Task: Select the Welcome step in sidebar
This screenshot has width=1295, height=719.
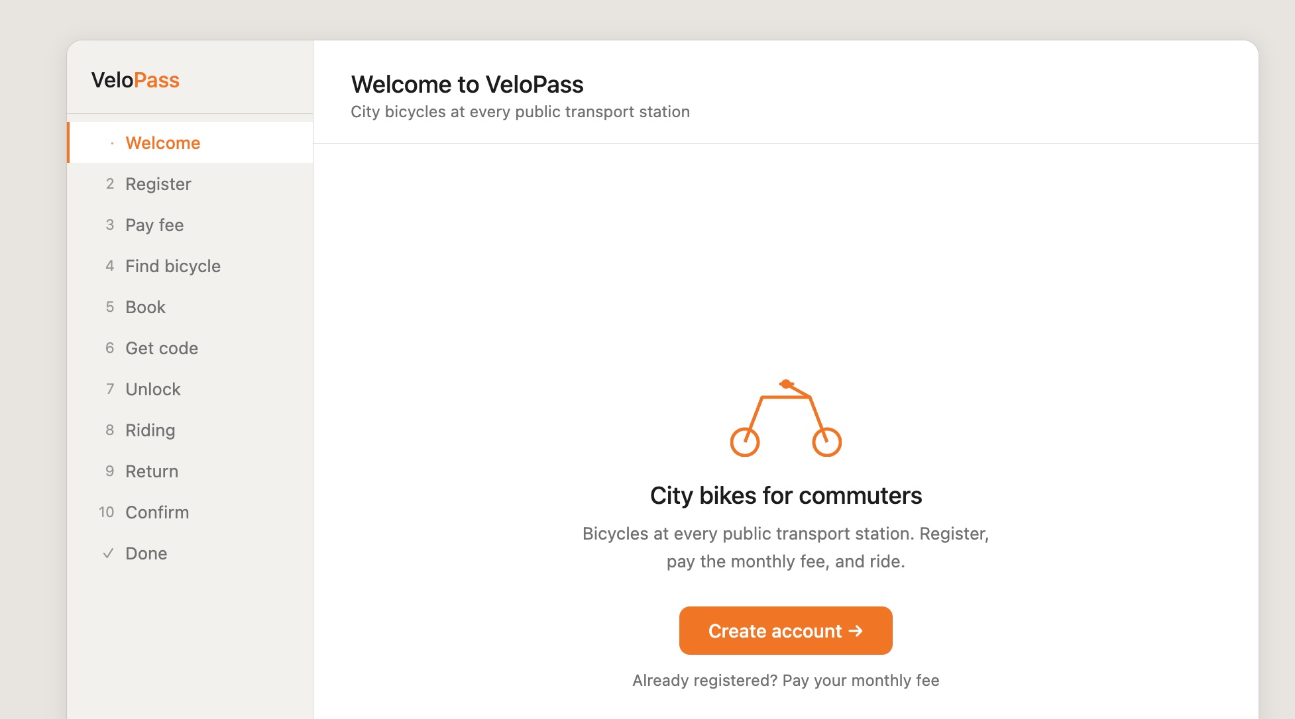Action: click(x=162, y=143)
